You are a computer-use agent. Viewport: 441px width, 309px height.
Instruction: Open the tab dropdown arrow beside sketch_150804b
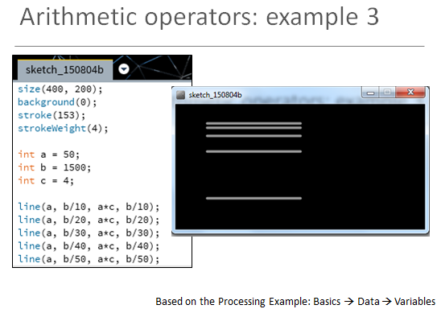(124, 69)
